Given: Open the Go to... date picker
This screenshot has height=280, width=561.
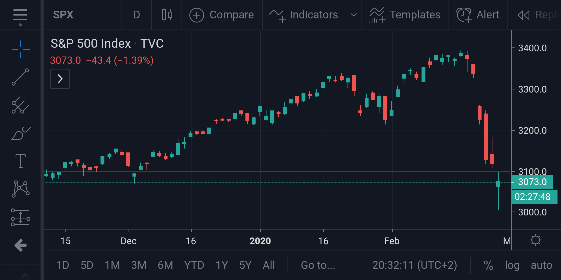Looking at the screenshot, I should [318, 265].
